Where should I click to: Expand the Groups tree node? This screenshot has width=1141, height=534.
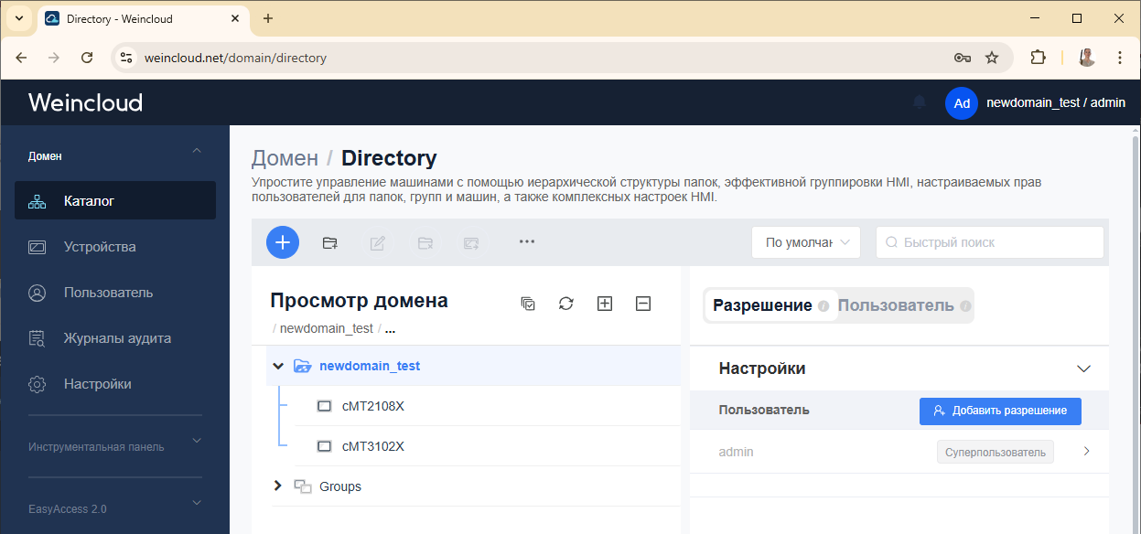point(278,486)
